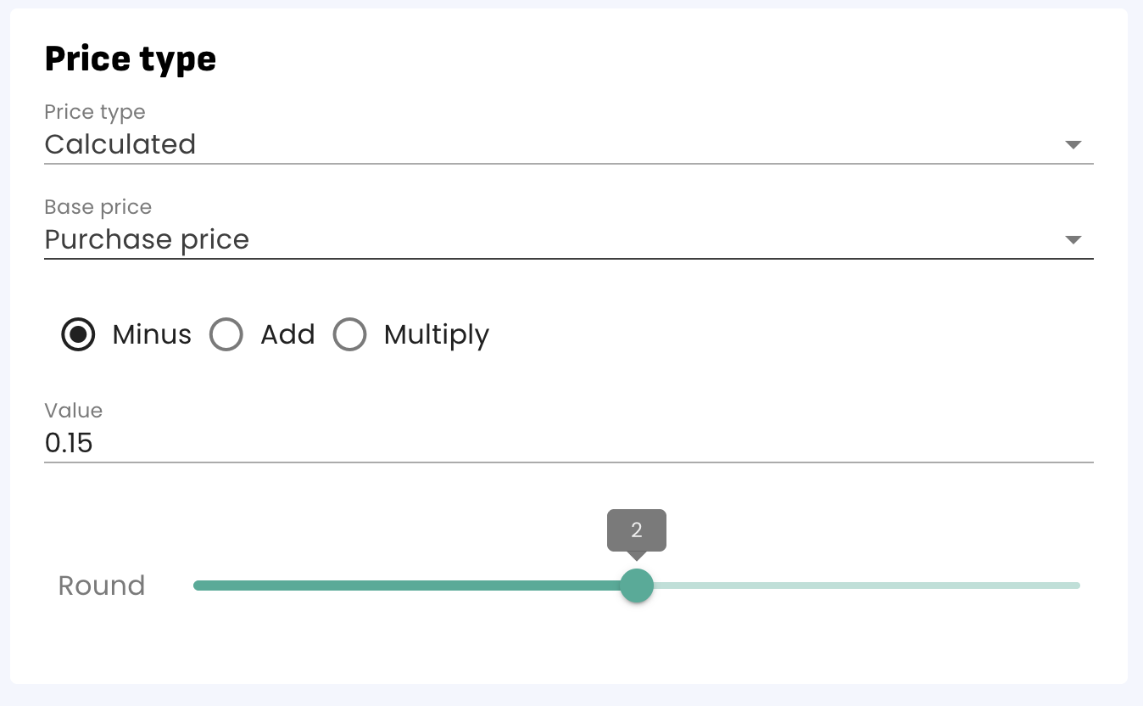
Task: Click the Base price dropdown arrow
Action: coord(1073,240)
